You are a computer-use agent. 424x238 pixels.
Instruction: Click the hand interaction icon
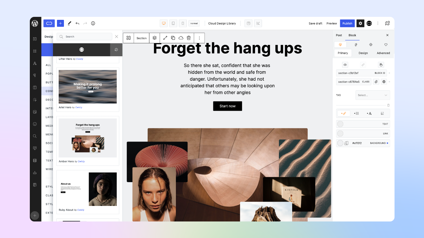381,65
